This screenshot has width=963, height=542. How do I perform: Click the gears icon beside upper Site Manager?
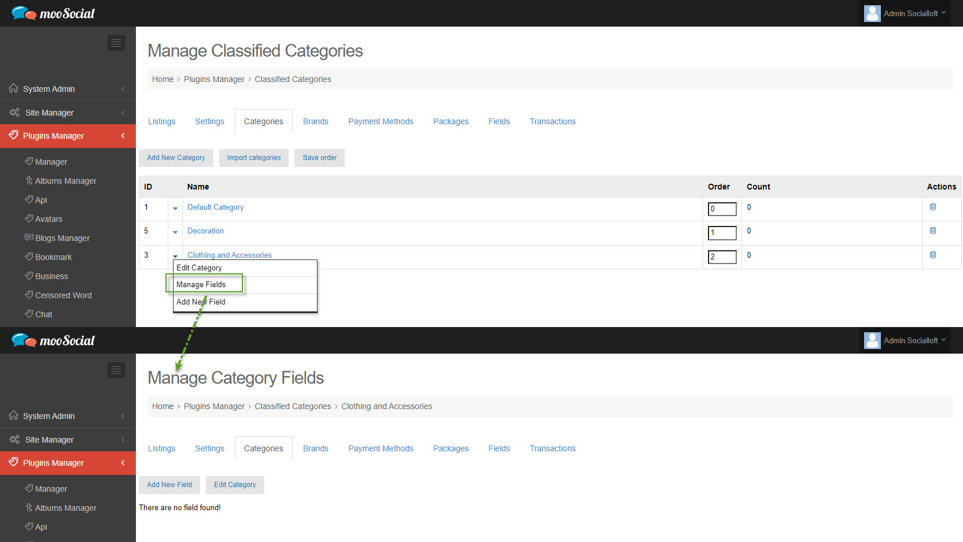click(x=14, y=112)
